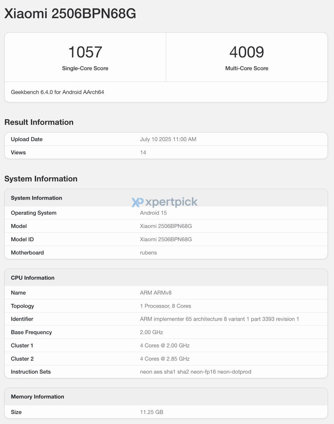
Task: Click the Model ID label
Action: pos(22,239)
